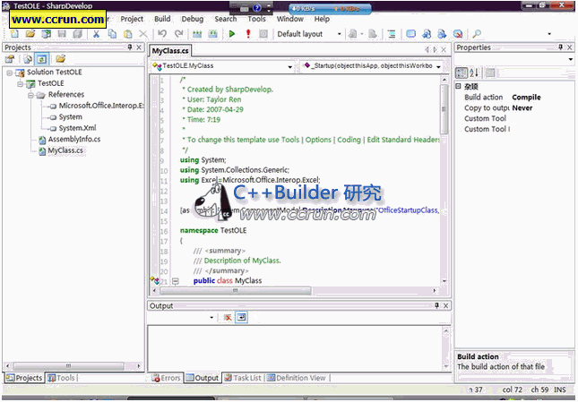Click the Rebuild solution toolbar icon

(212, 34)
